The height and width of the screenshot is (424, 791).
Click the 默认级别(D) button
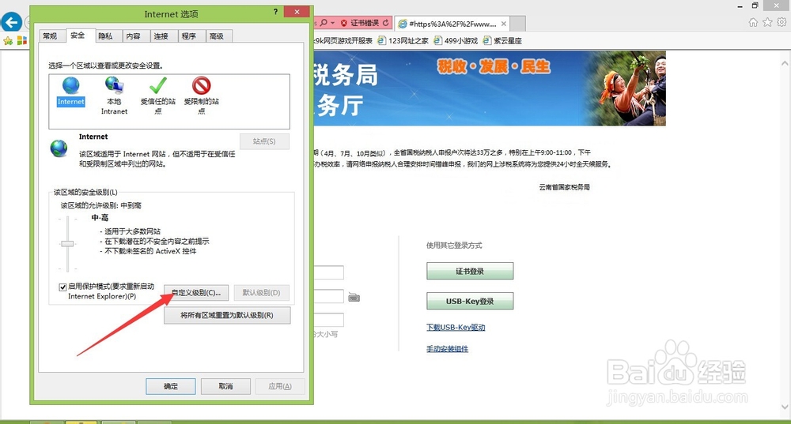261,293
